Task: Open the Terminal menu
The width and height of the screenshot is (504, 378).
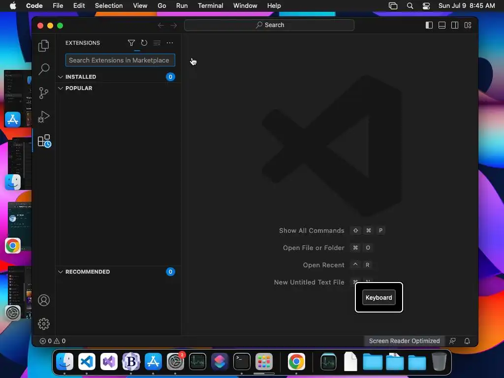Action: (211, 6)
